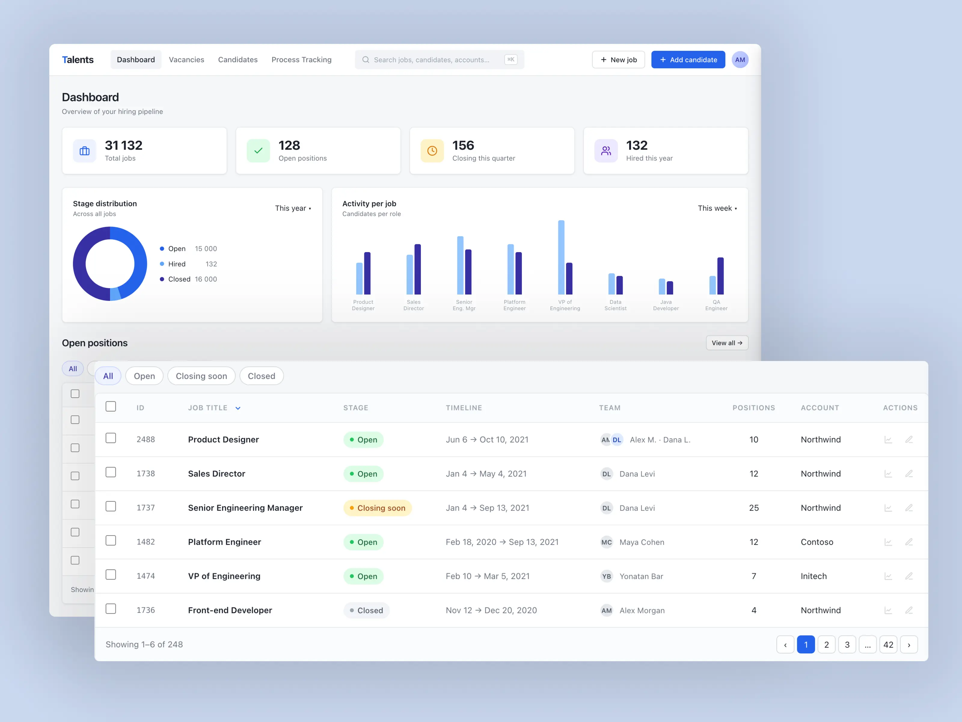962x722 pixels.
Task: Click the briefcase icon on Total jobs card
Action: coord(84,151)
